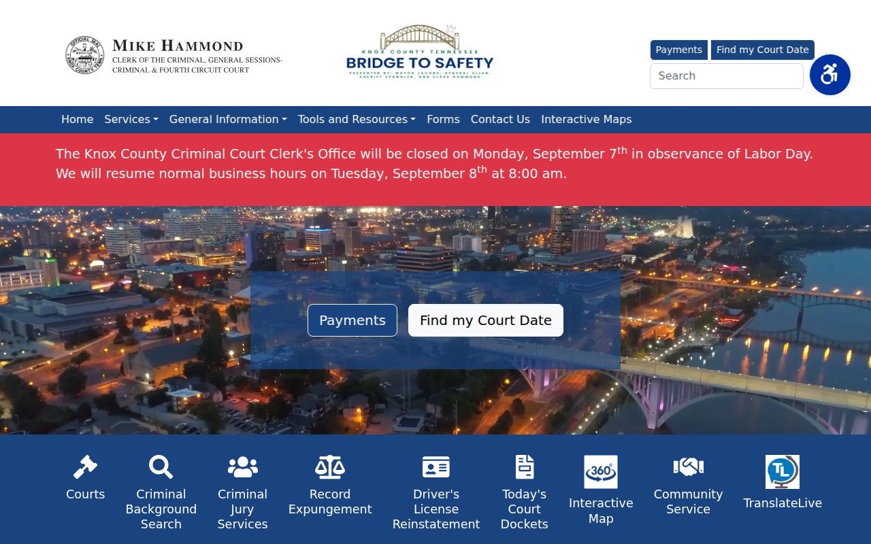Click the Community Service text label

pyautogui.click(x=688, y=502)
